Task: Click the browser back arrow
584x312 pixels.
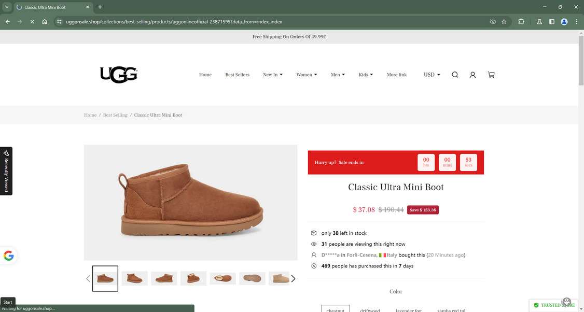Action: click(7, 22)
